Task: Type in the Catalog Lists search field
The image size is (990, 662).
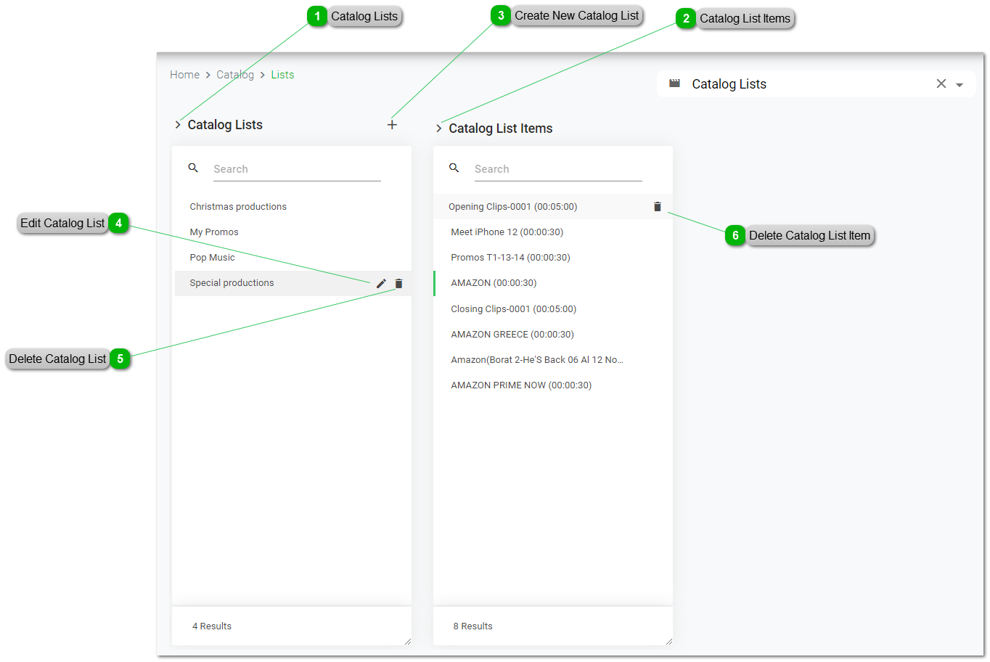Action: [x=296, y=169]
